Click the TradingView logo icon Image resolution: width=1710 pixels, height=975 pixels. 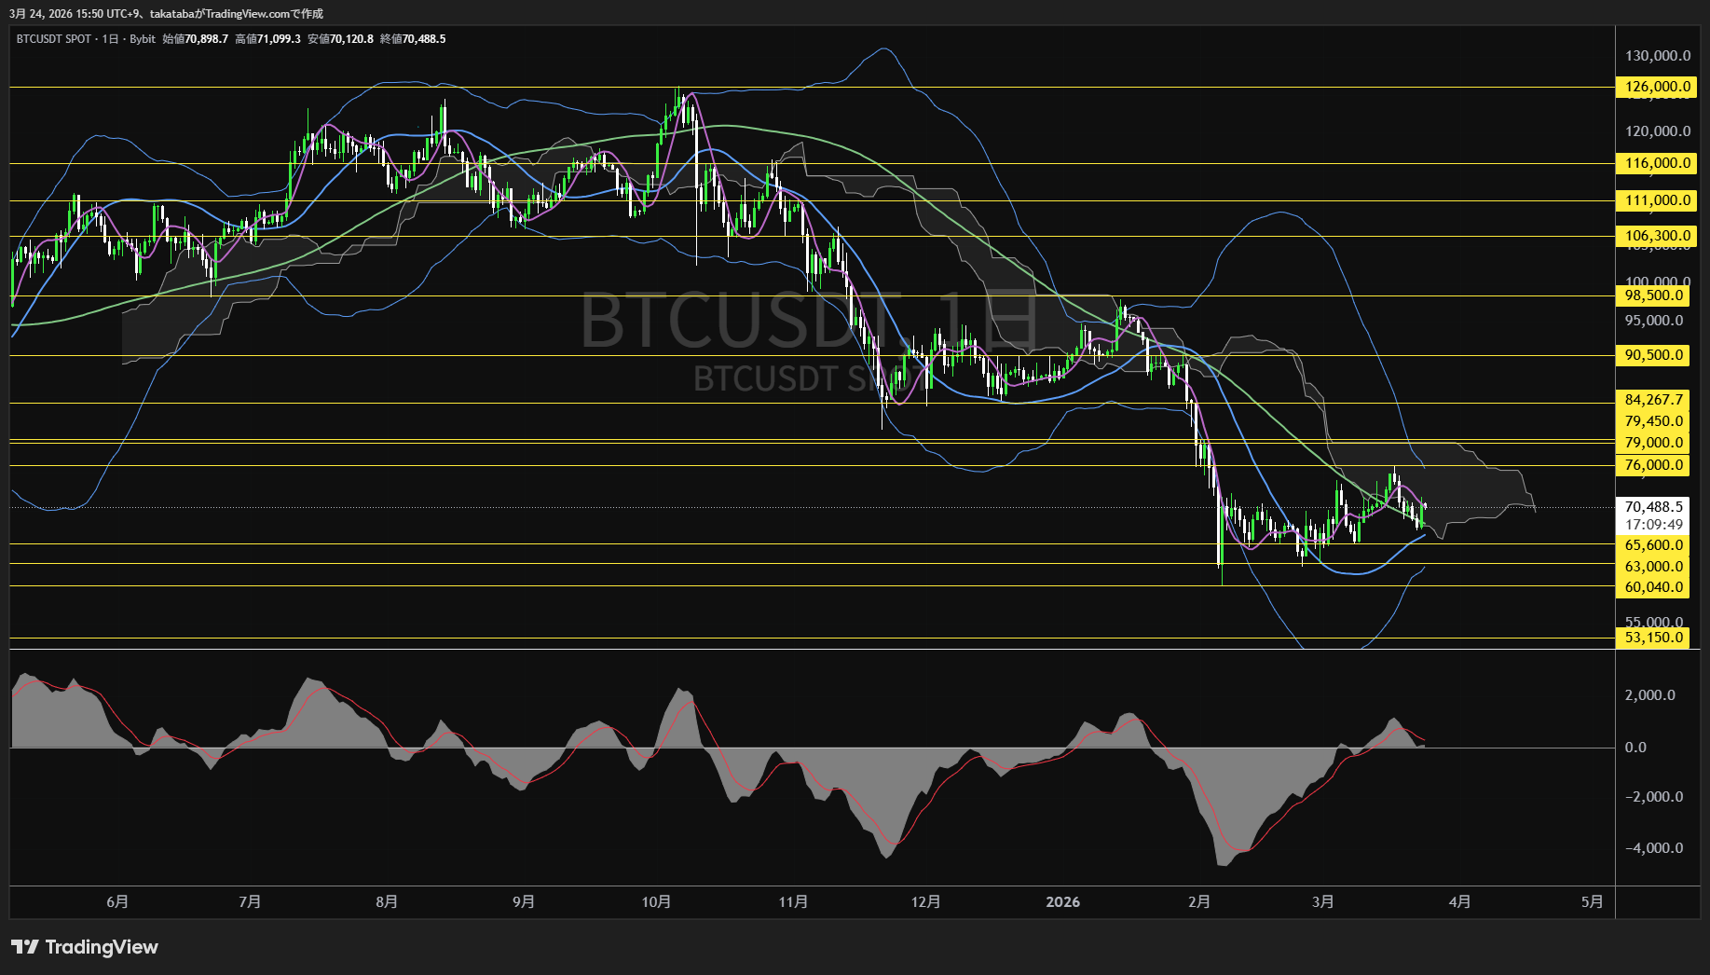coord(25,947)
